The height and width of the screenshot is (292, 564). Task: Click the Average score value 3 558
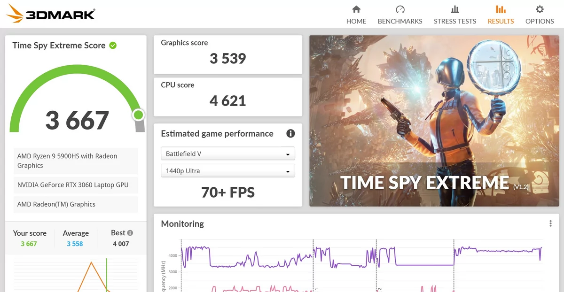pos(75,244)
